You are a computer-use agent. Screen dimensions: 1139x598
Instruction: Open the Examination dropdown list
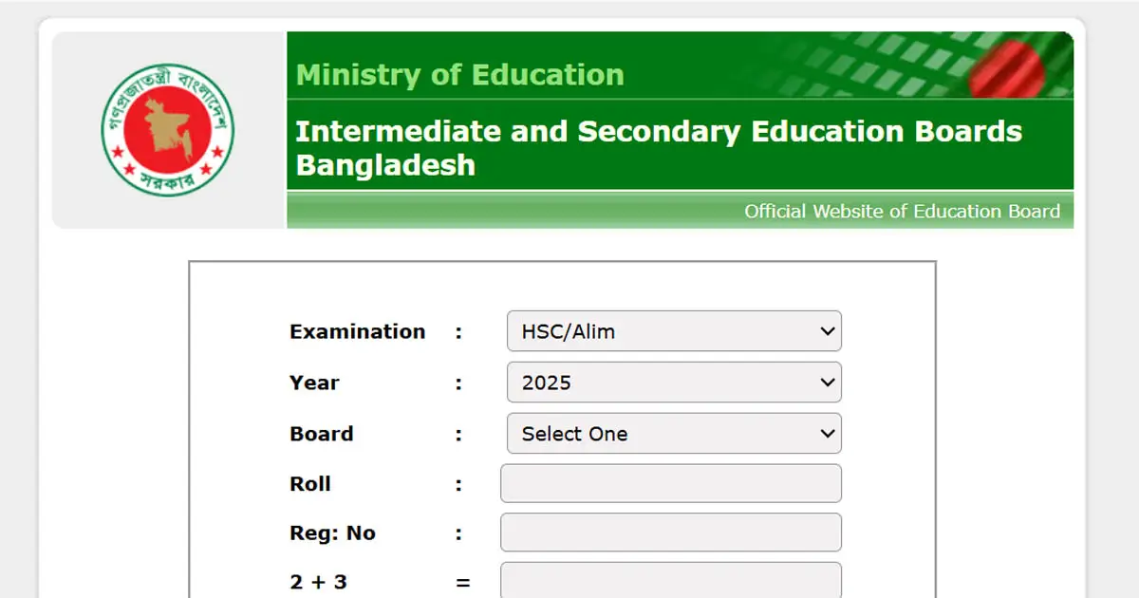pos(674,331)
